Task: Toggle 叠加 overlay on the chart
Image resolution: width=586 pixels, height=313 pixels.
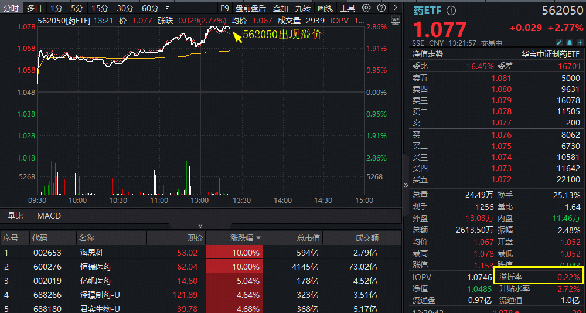Action: [x=281, y=8]
